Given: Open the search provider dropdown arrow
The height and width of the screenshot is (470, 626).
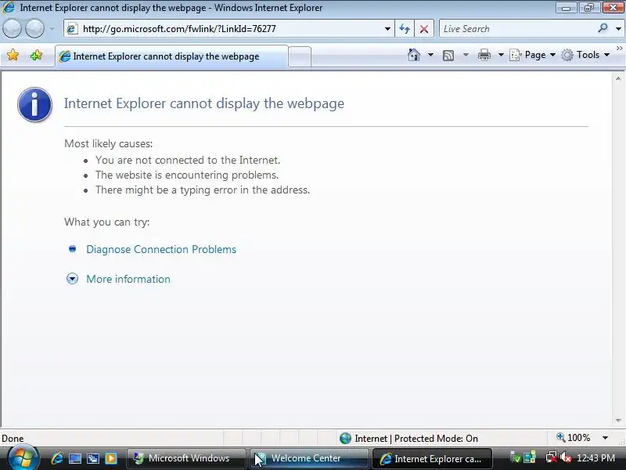Looking at the screenshot, I should point(618,29).
